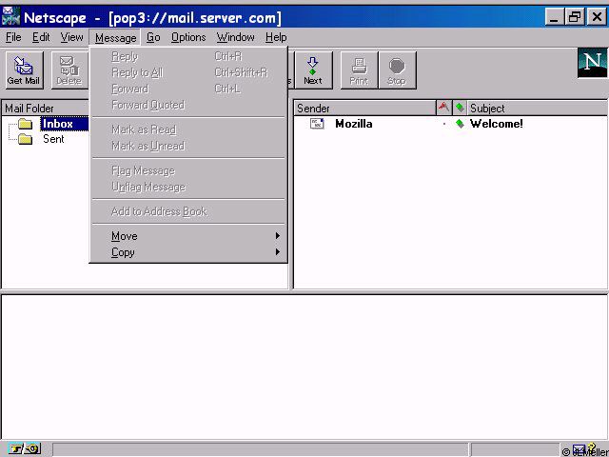Image resolution: width=609 pixels, height=457 pixels.
Task: Click the Mozilla message envelope icon
Action: 317,124
